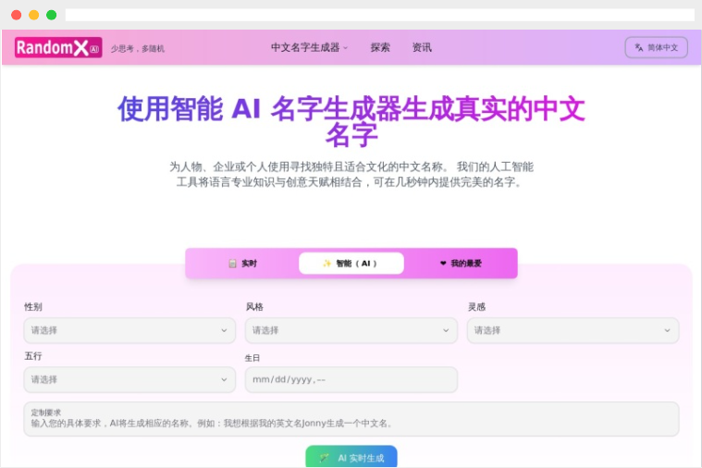The image size is (702, 468).
Task: Click the notepad icon in 实时 tab
Action: click(232, 264)
